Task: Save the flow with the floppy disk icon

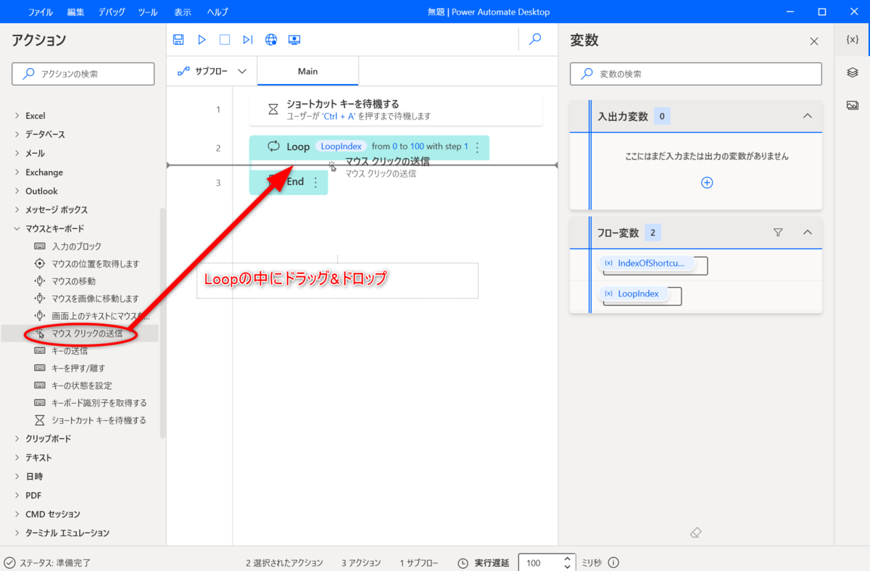Action: click(178, 40)
